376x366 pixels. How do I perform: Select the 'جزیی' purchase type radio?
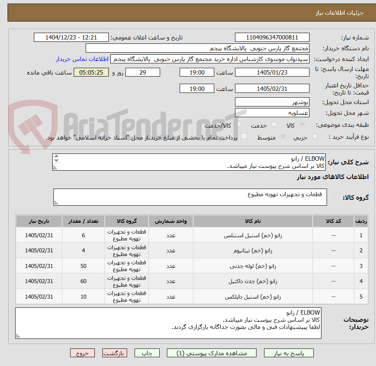[315, 136]
